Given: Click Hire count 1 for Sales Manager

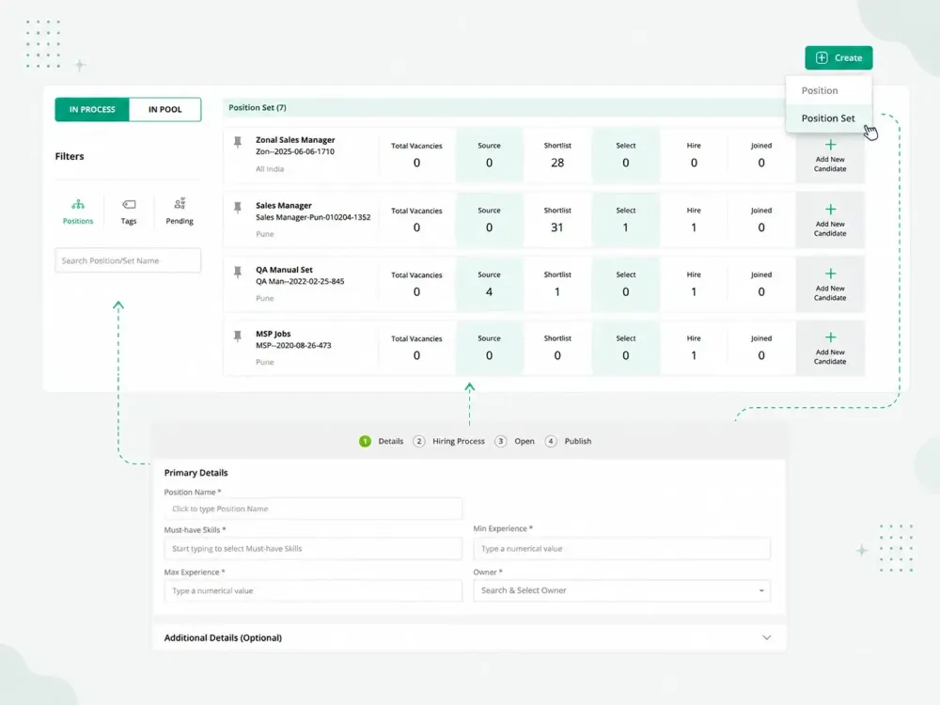Looking at the screenshot, I should pos(694,227).
